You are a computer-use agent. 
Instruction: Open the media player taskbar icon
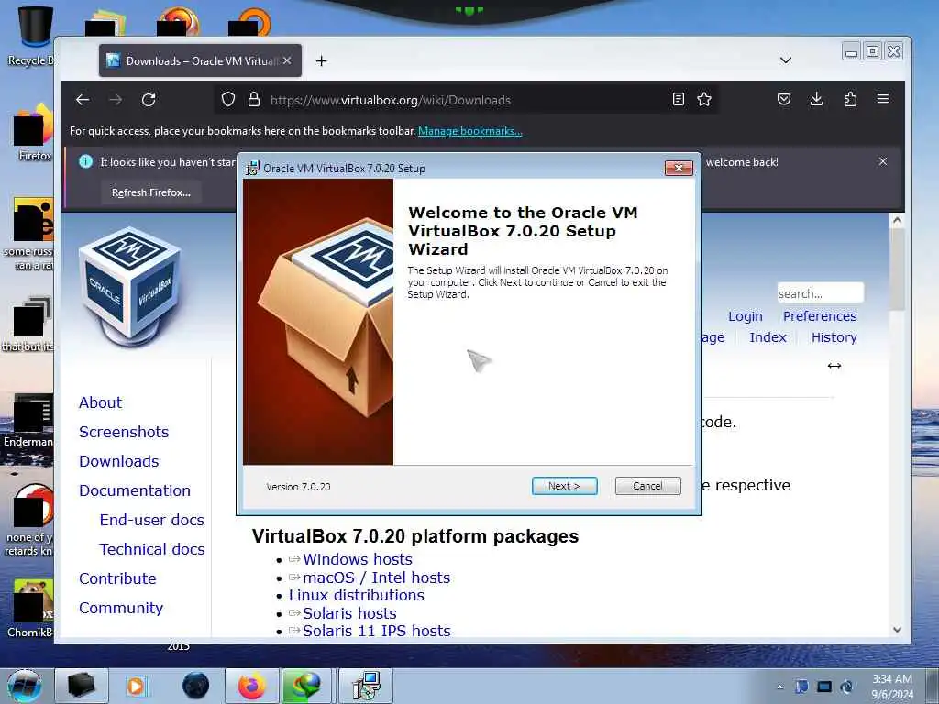[x=136, y=687]
